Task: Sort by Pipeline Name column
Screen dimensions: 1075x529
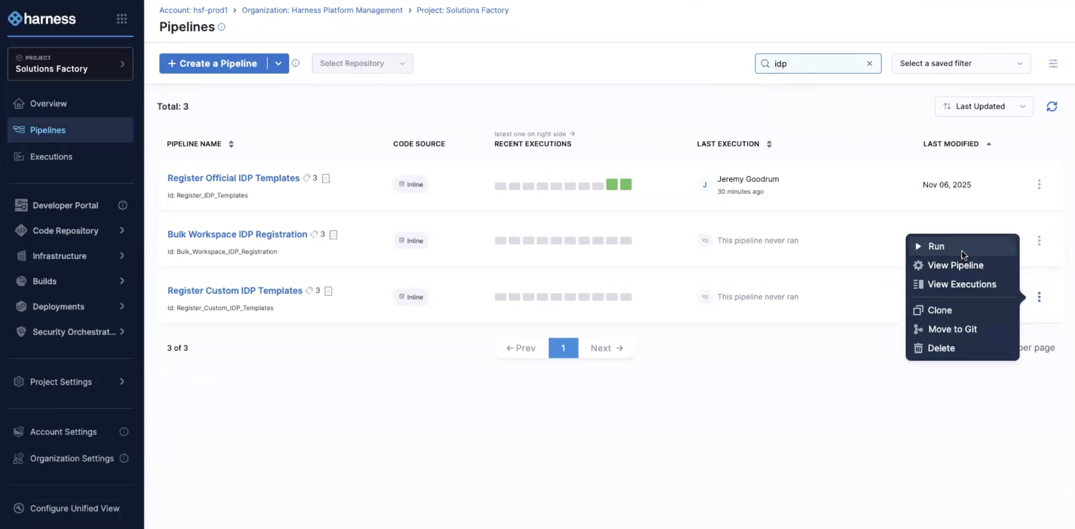Action: coord(231,144)
